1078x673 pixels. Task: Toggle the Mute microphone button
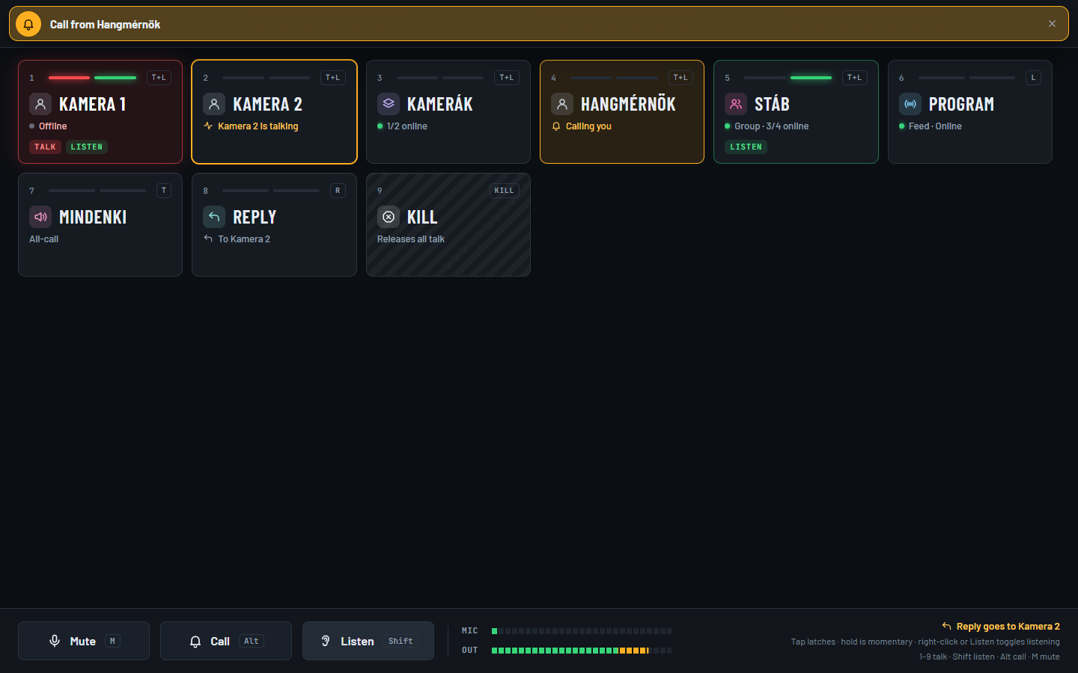tap(84, 641)
